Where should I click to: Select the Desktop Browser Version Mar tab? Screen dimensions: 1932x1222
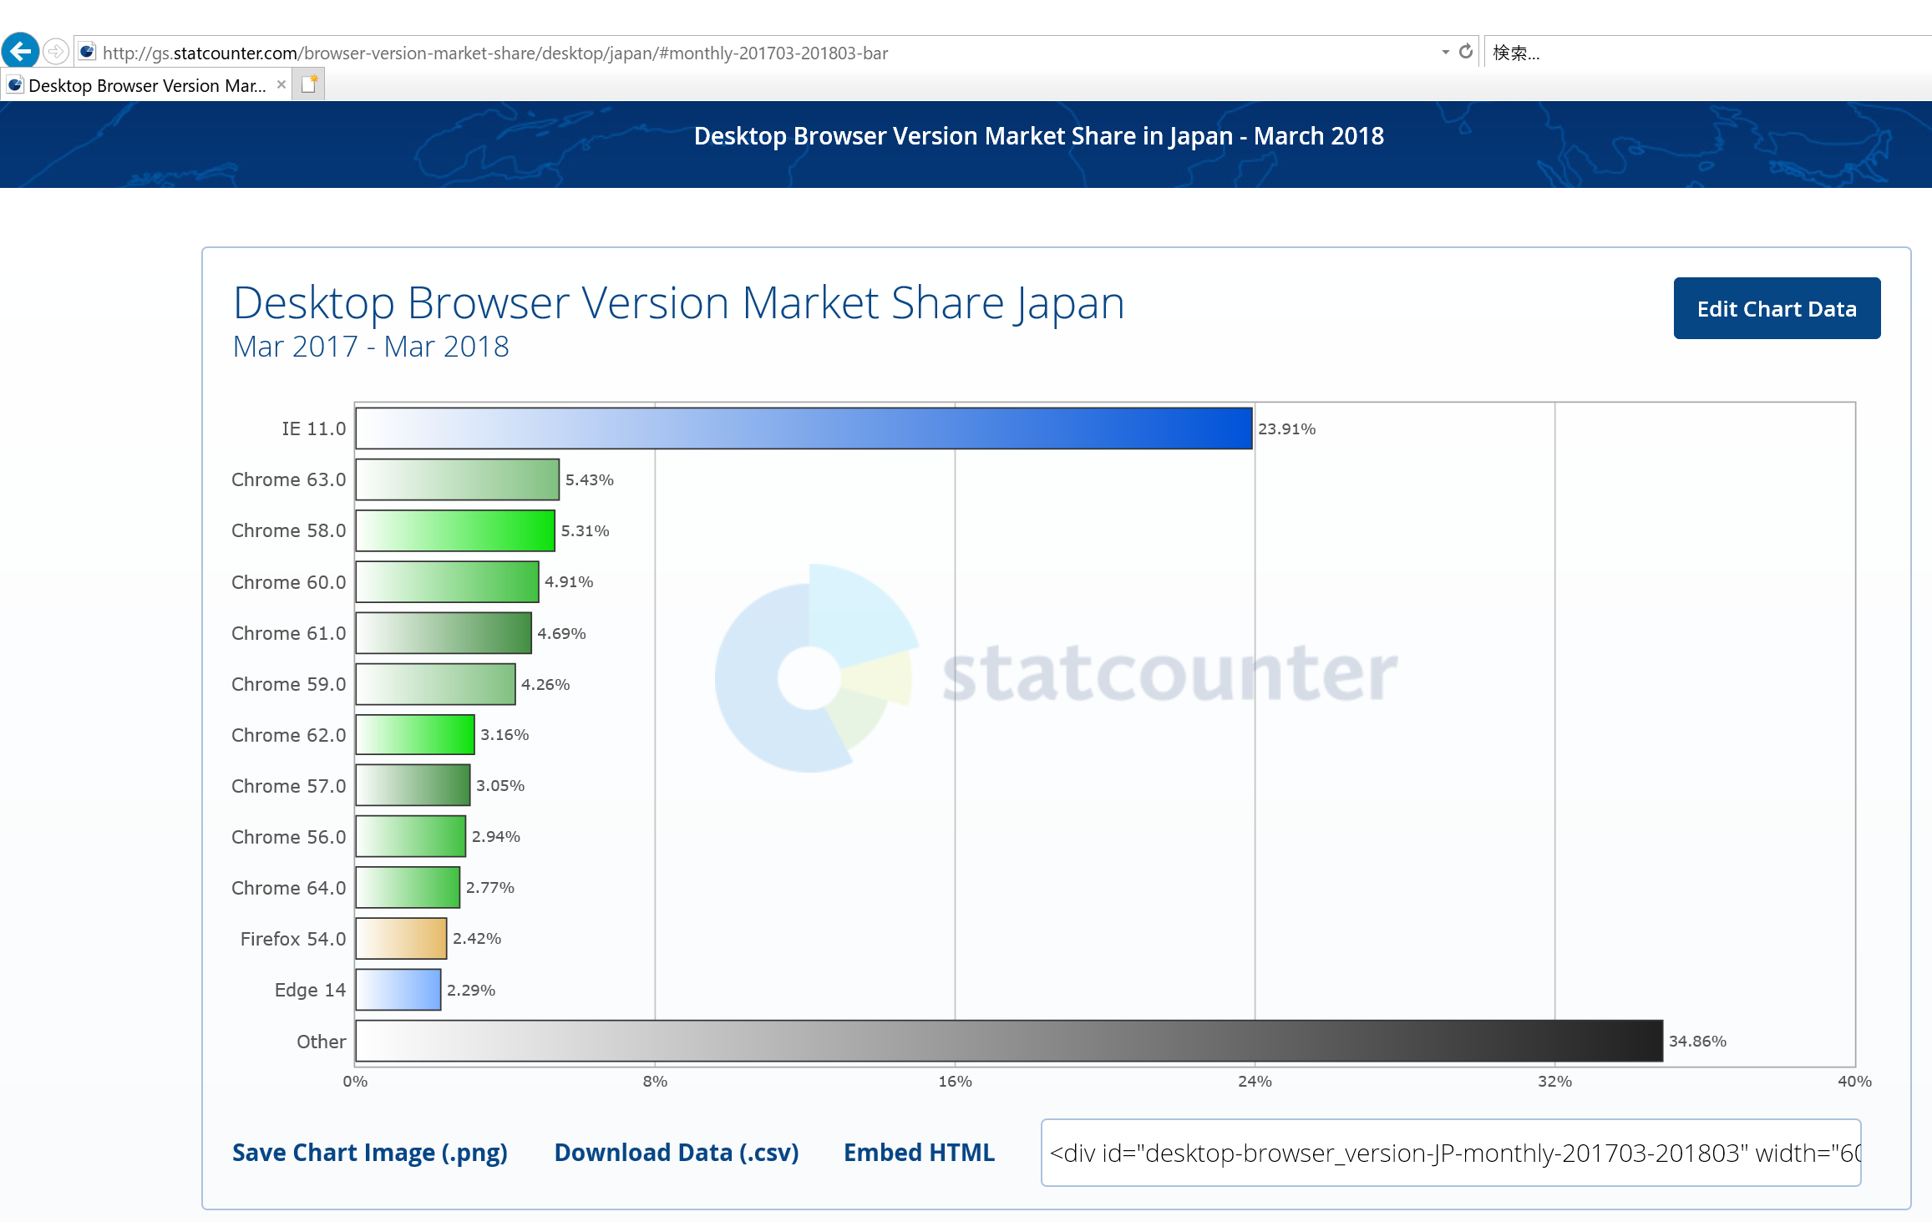[142, 84]
